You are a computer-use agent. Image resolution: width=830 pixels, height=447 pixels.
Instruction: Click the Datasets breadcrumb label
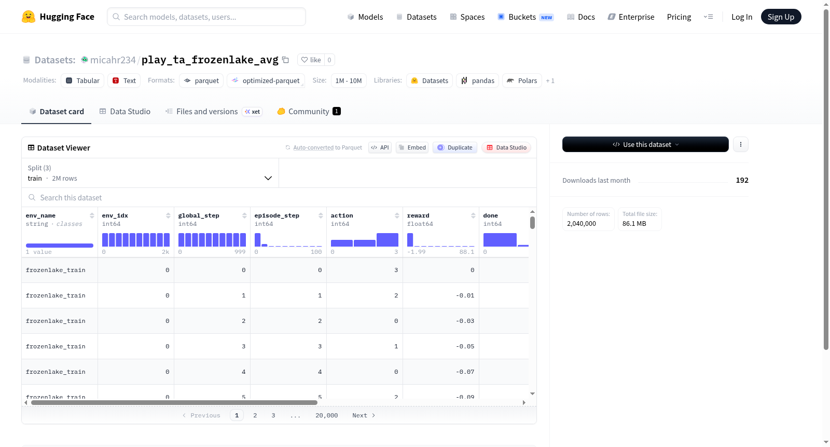pyautogui.click(x=55, y=60)
